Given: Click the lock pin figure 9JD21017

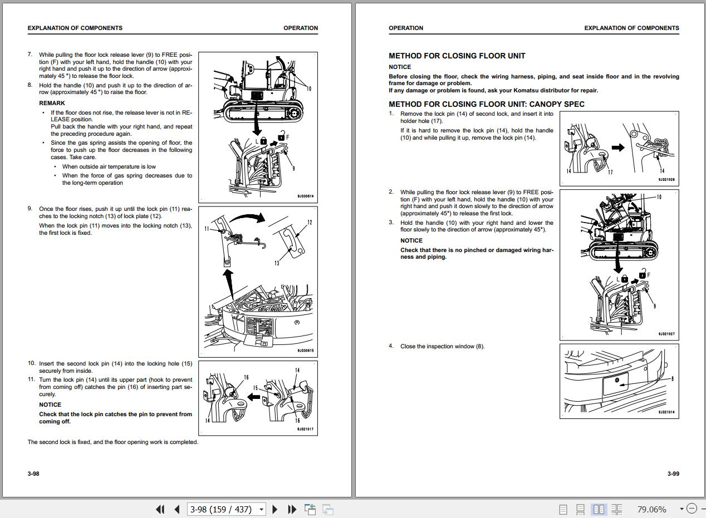Looking at the screenshot, I should point(258,398).
